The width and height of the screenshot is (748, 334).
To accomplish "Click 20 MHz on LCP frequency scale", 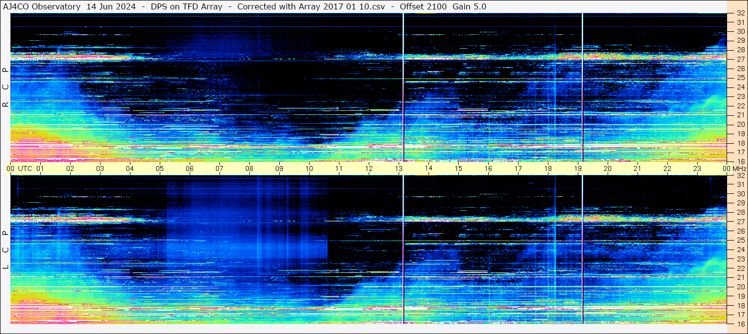I will tap(740, 287).
